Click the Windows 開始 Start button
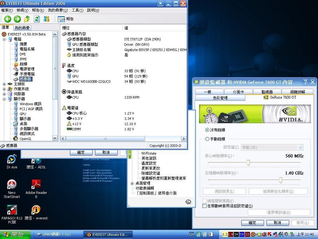This screenshot has width=318, height=239. tap(16, 234)
